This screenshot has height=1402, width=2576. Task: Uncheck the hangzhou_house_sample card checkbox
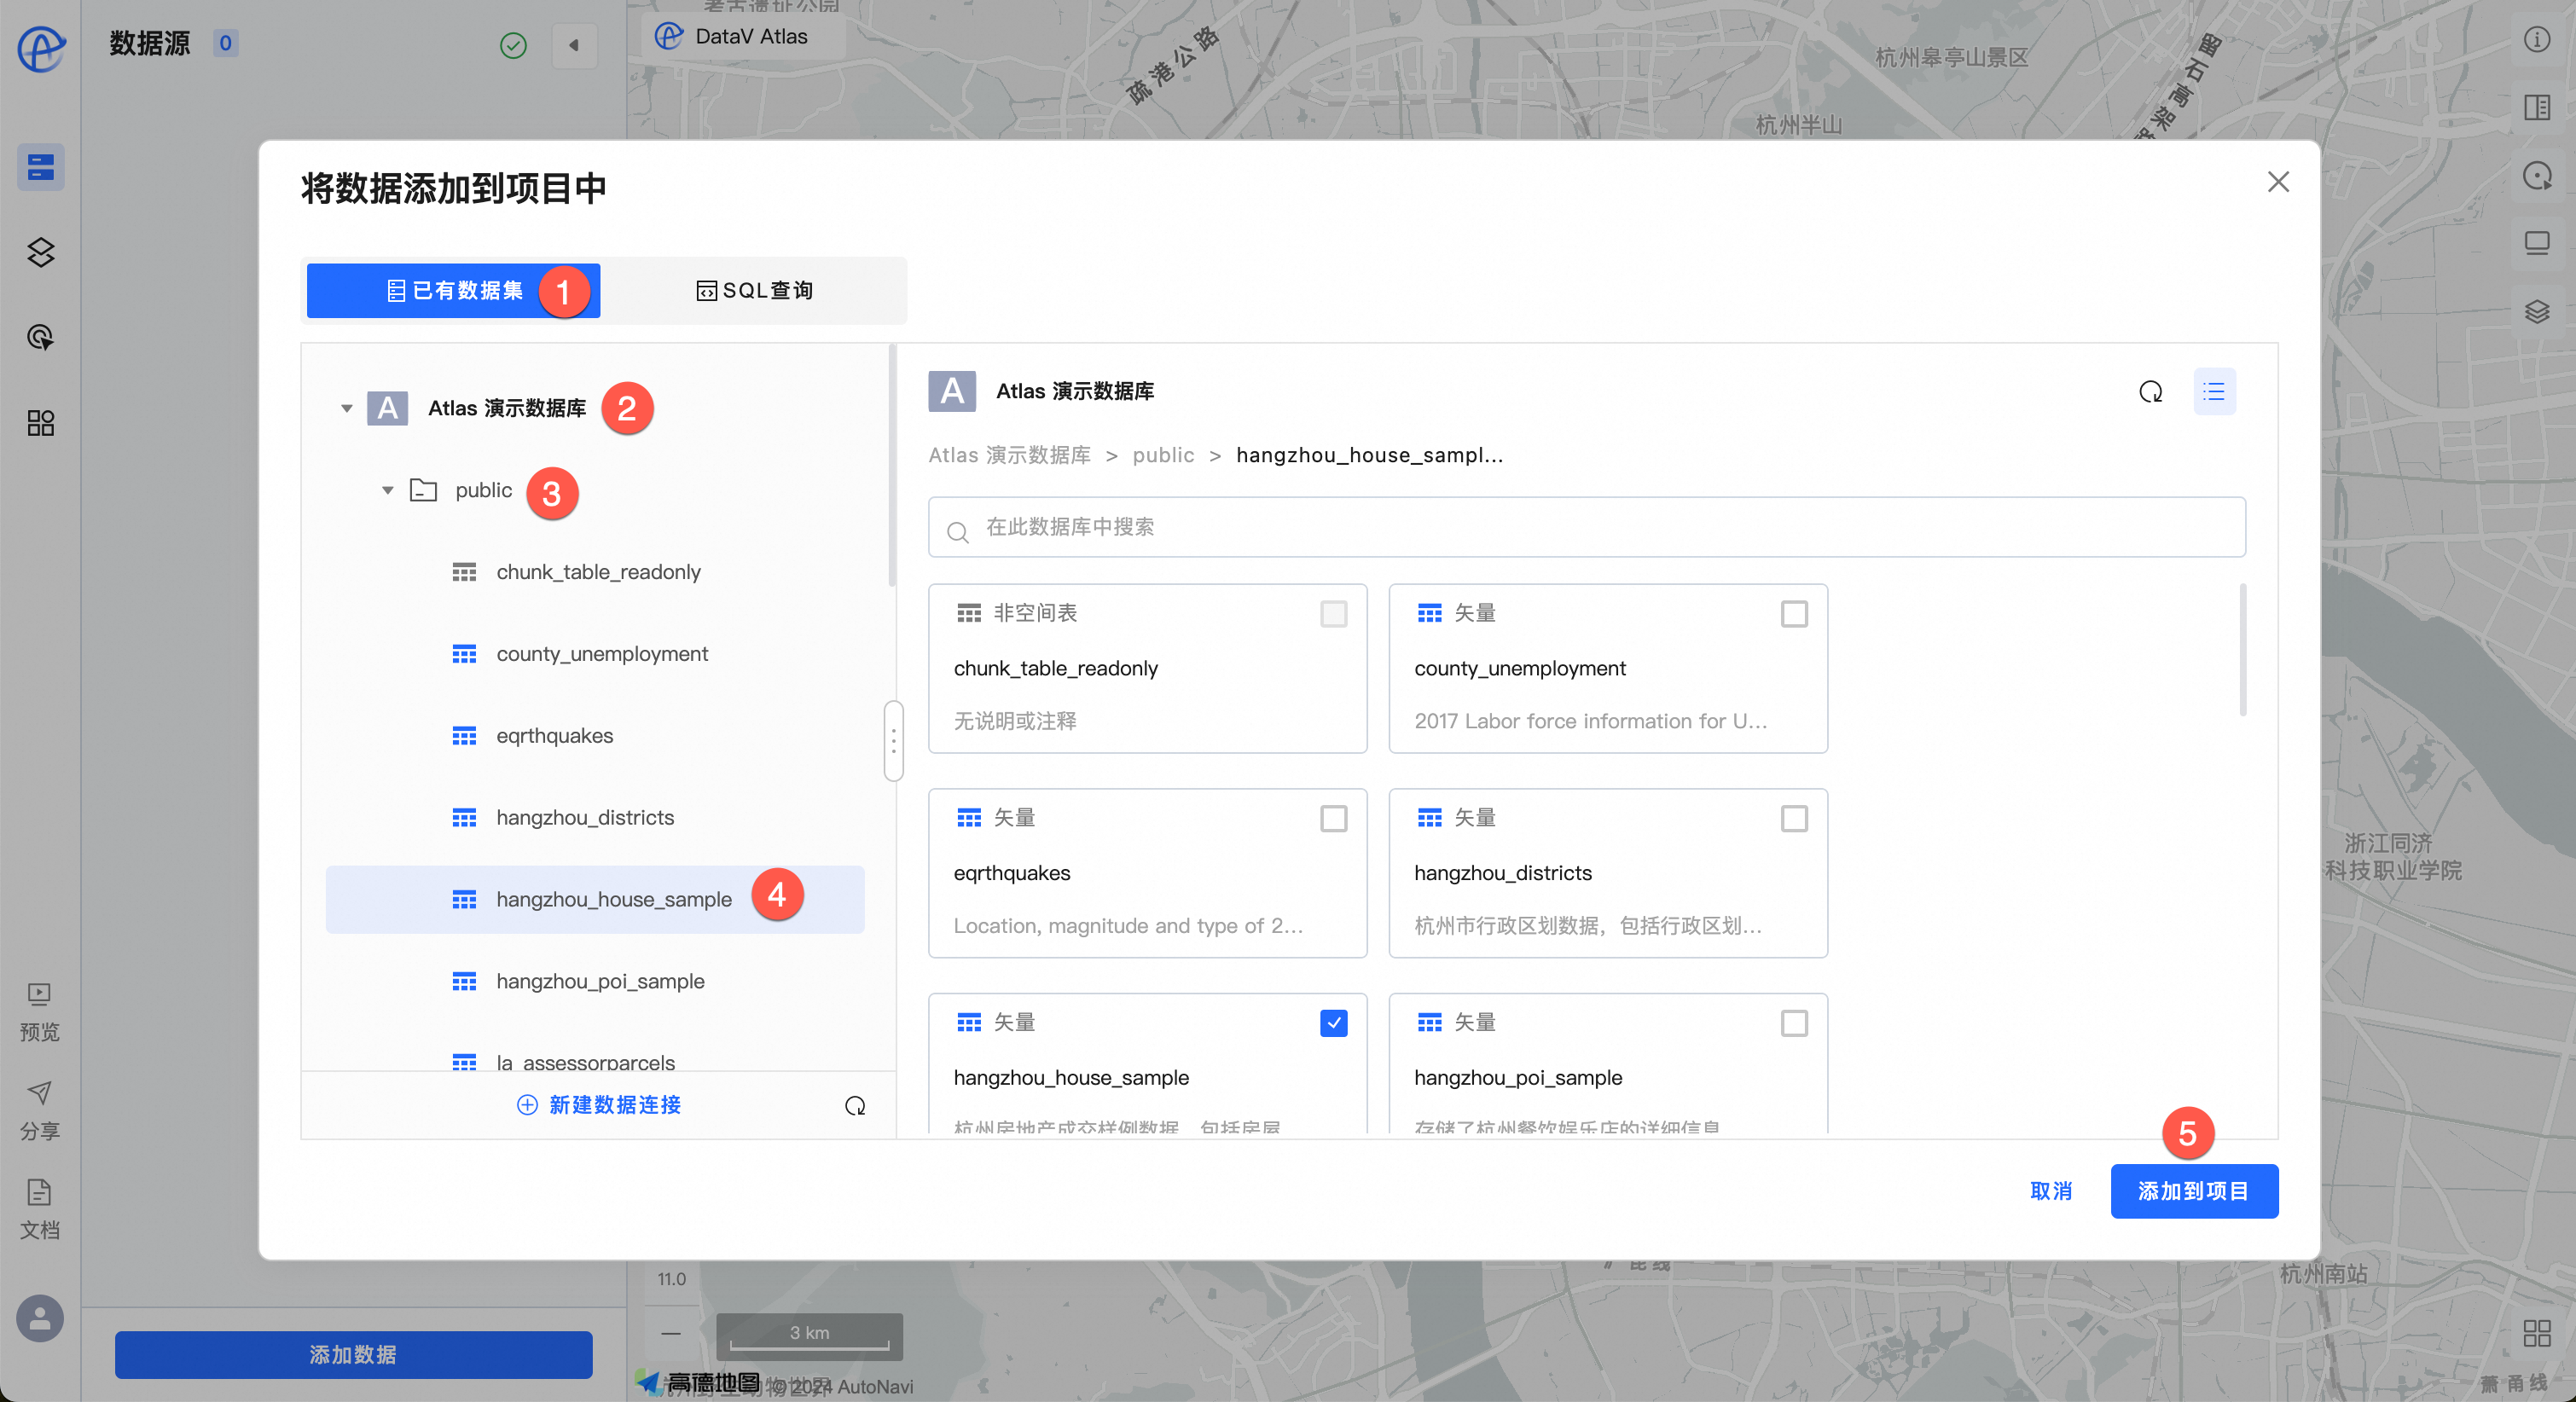click(1333, 1023)
